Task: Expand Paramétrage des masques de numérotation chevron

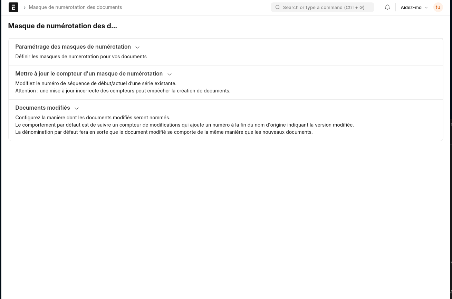Action: (137, 47)
